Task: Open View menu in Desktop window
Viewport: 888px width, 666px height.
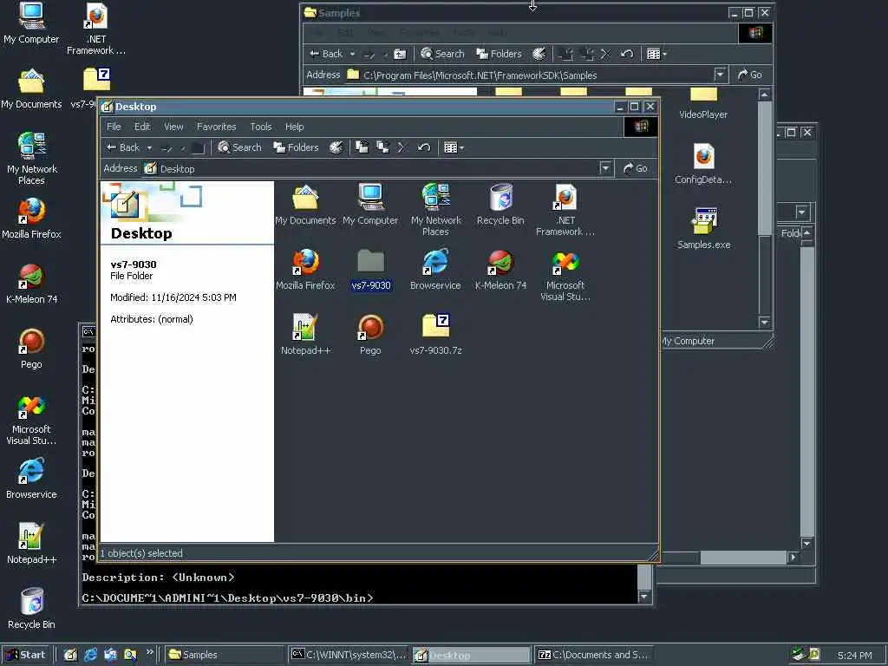Action: click(173, 127)
